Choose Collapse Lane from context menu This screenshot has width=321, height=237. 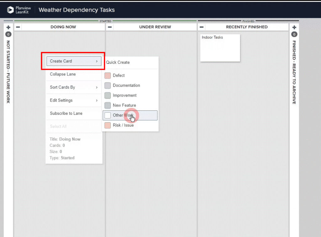[63, 74]
